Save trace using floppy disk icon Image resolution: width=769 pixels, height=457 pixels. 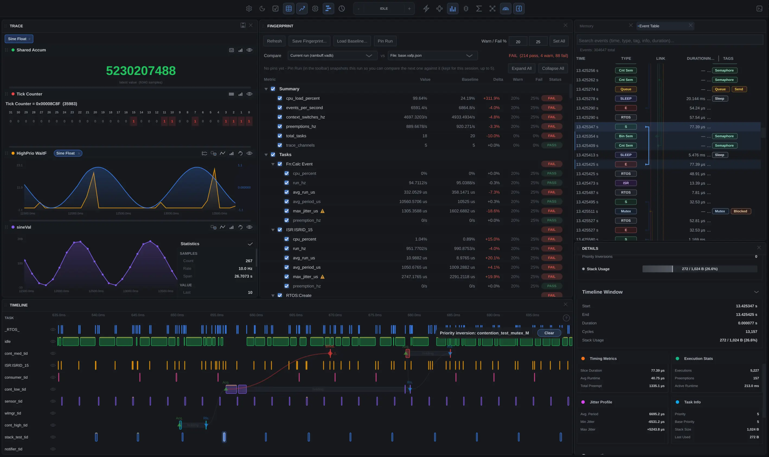click(243, 25)
